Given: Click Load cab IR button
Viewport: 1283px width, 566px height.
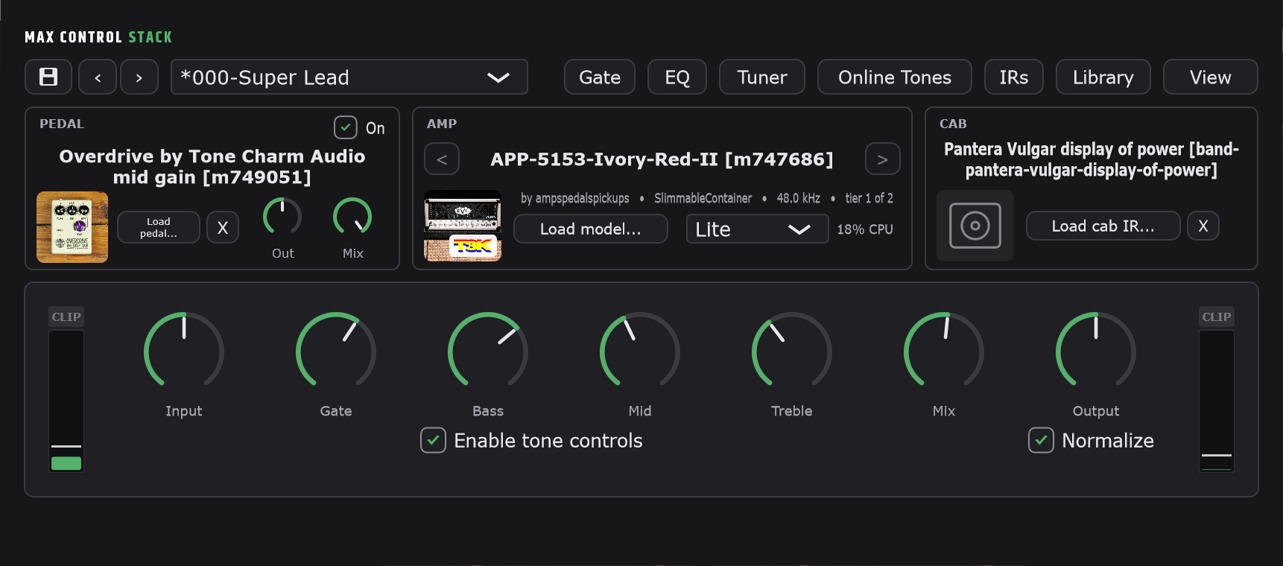Looking at the screenshot, I should tap(1103, 226).
